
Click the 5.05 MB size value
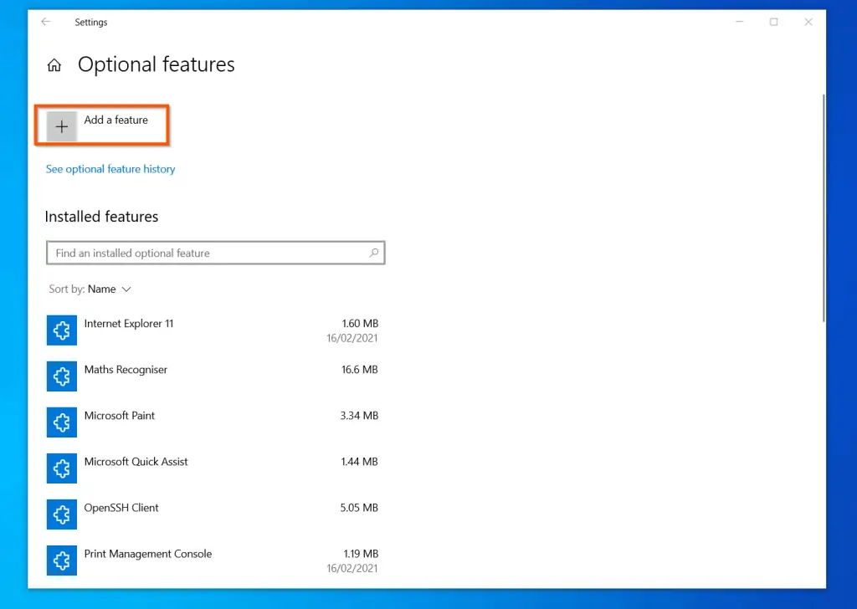tap(359, 508)
